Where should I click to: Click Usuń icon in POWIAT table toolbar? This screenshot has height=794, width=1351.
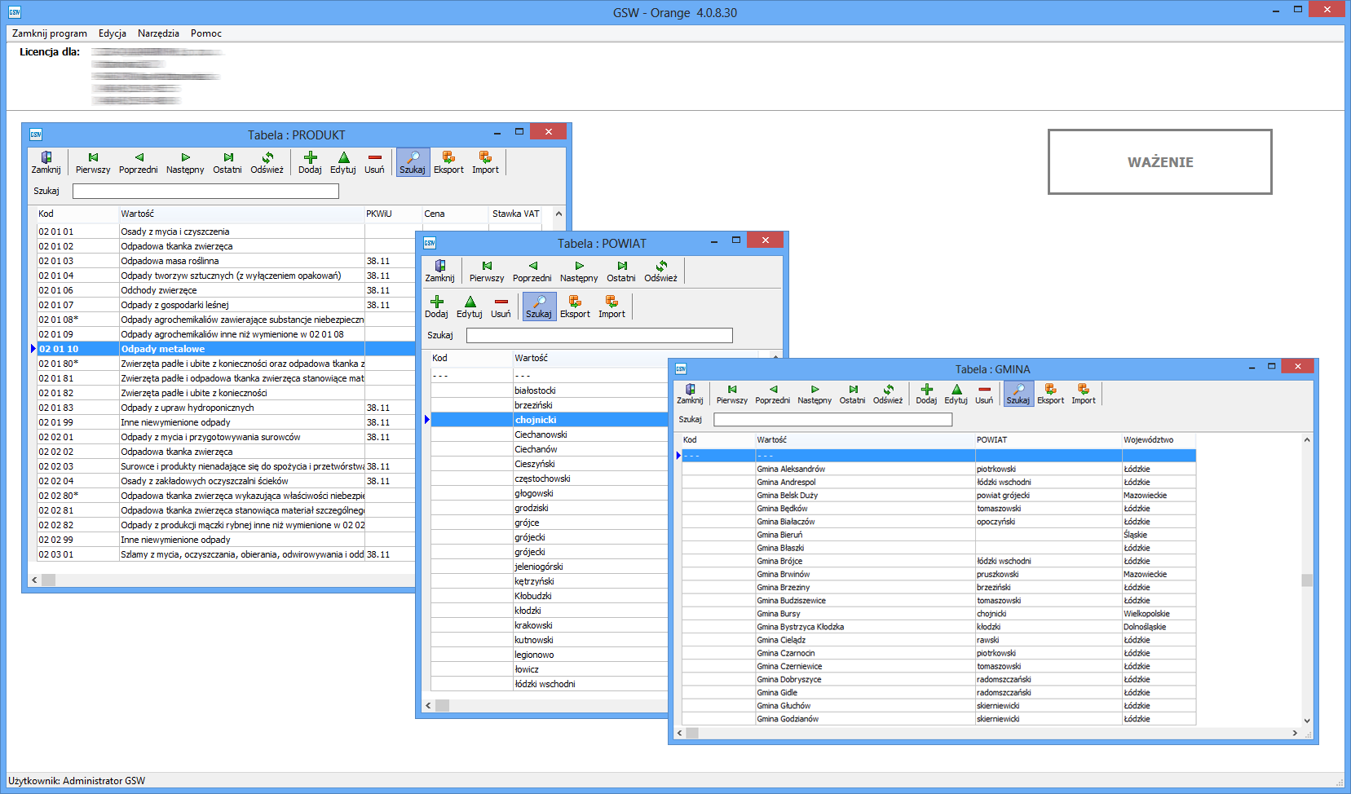pos(501,307)
